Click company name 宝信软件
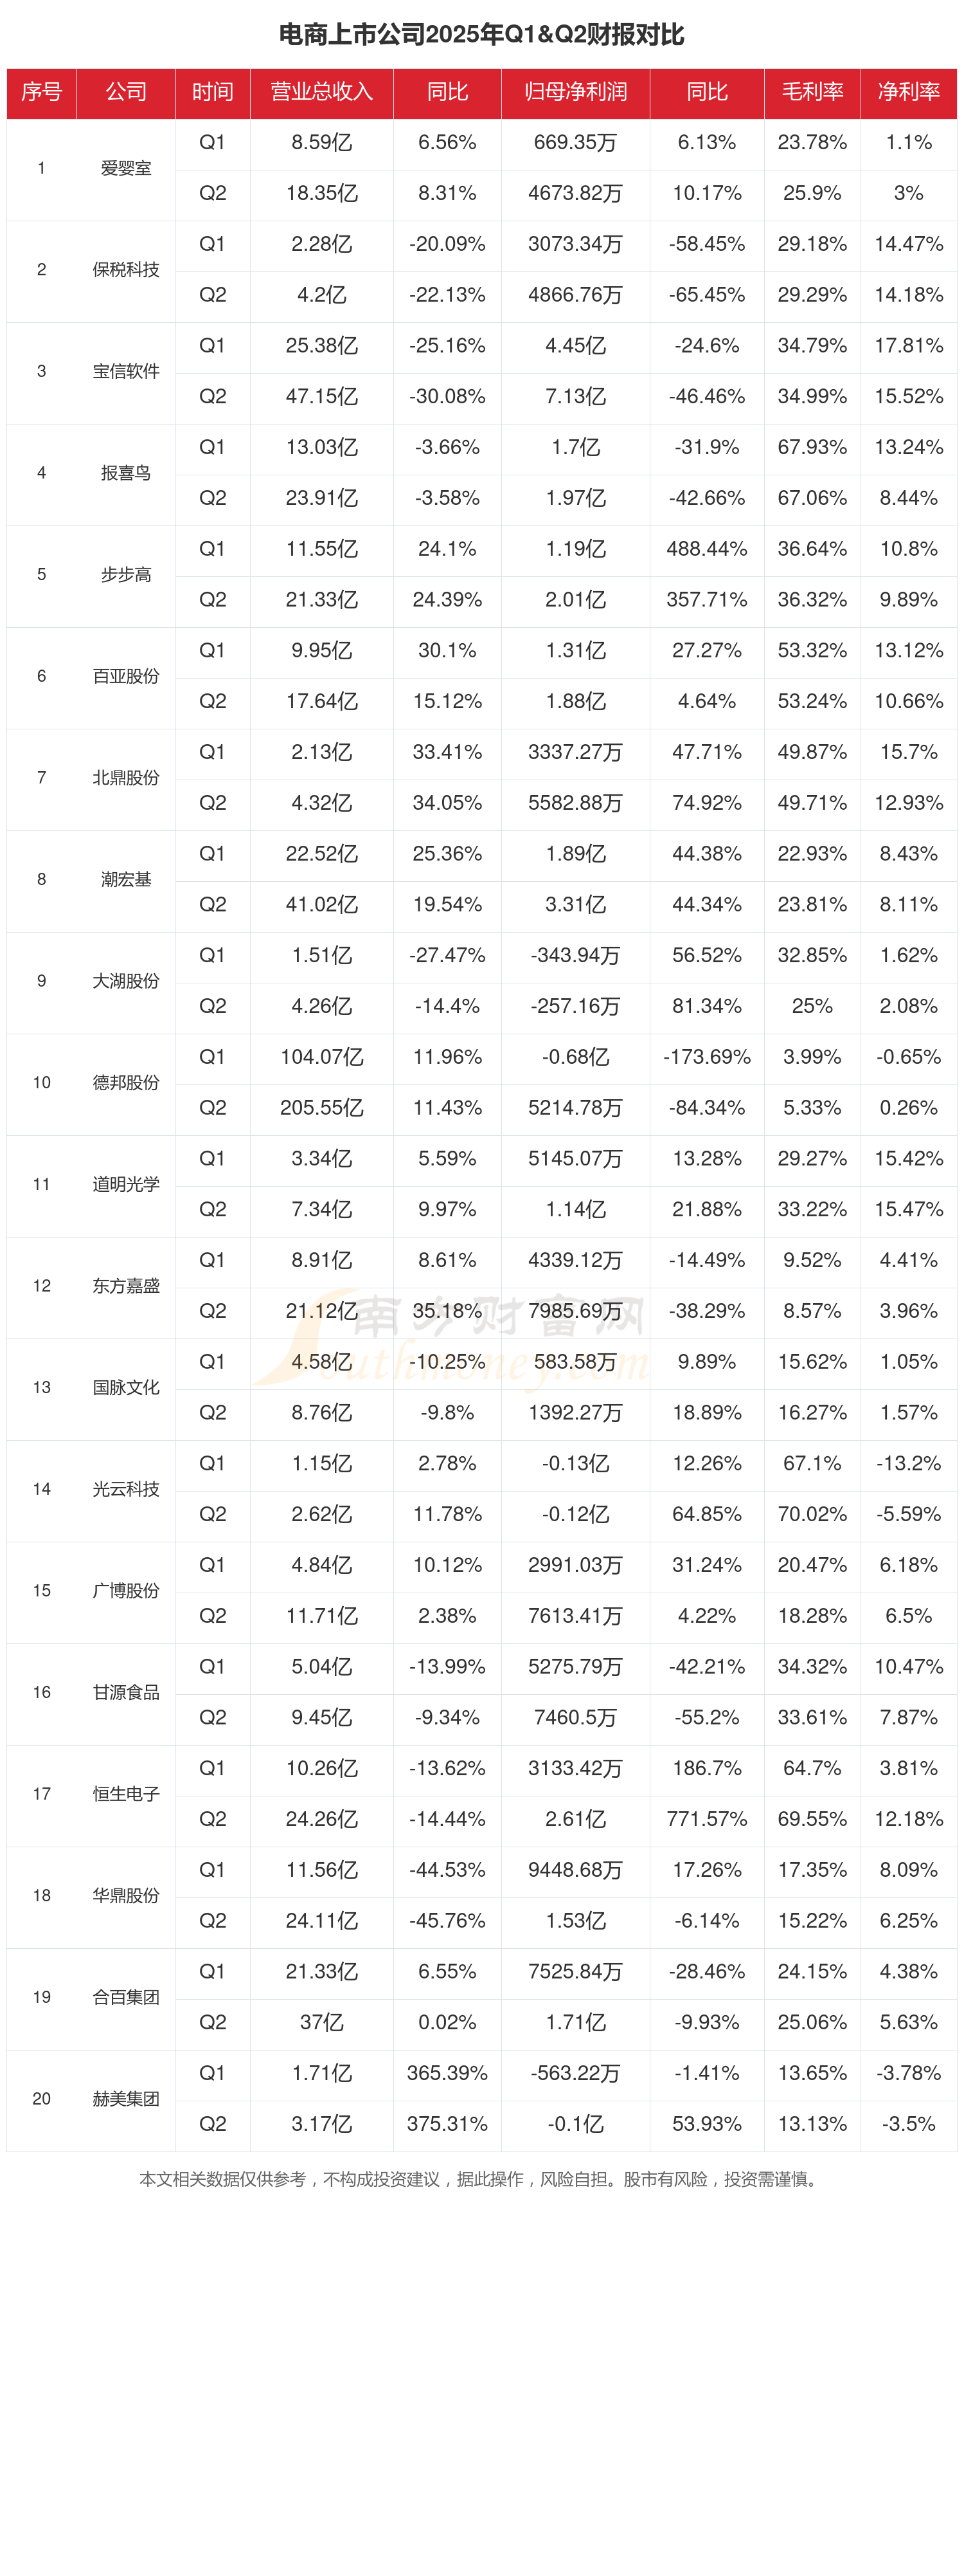This screenshot has width=964, height=2576. coord(126,372)
